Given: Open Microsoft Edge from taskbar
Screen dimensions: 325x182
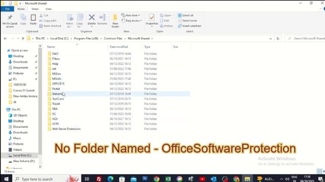Looking at the screenshot, I should [111, 178].
